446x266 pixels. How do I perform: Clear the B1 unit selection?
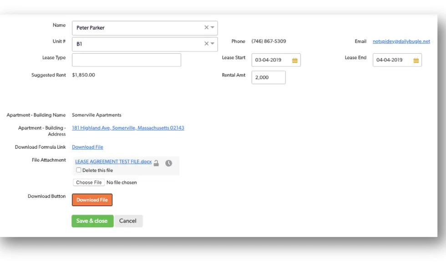(x=206, y=44)
